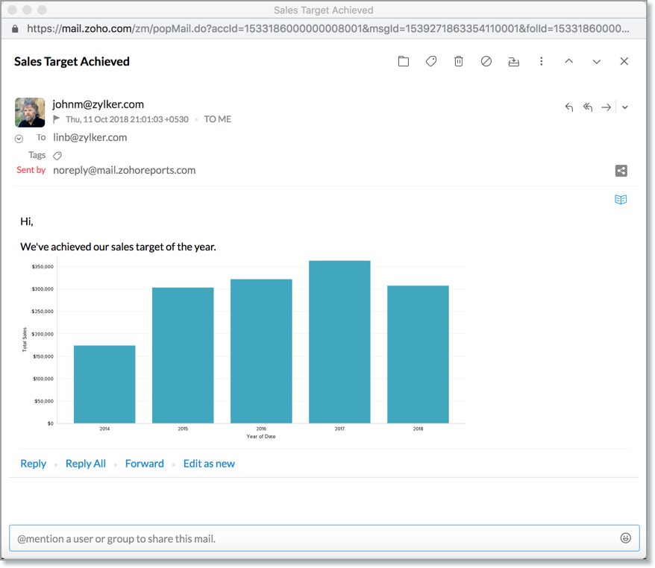Screen dimensions: 655x568
Task: Add a tag using the Tags row icon
Action: (x=57, y=156)
